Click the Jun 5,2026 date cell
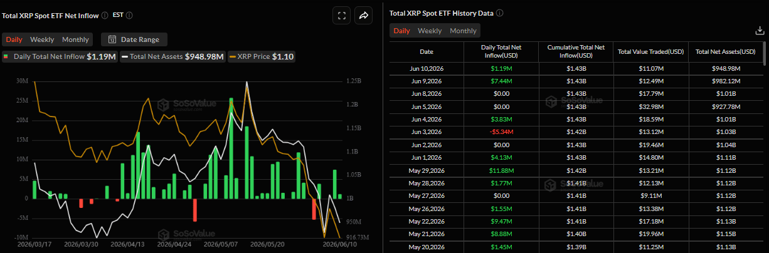 pyautogui.click(x=427, y=106)
